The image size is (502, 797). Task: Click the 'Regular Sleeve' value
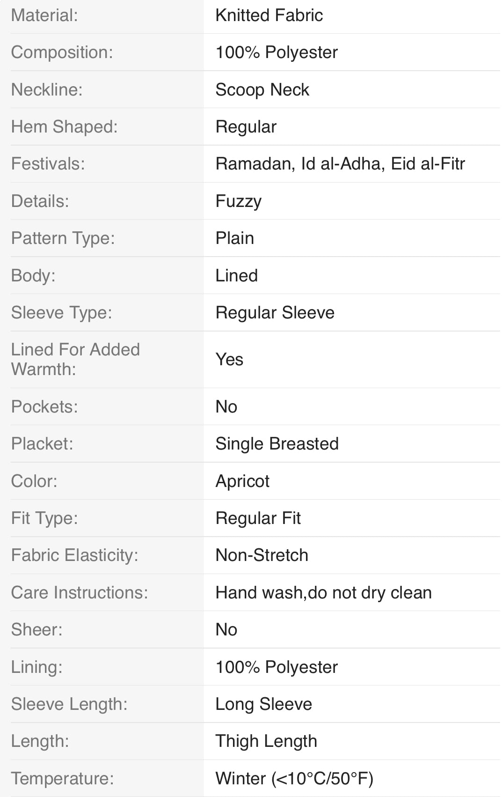click(x=275, y=313)
